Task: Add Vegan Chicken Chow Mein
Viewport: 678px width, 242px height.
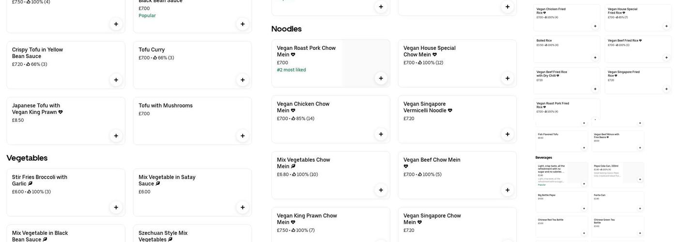Action: (381, 134)
